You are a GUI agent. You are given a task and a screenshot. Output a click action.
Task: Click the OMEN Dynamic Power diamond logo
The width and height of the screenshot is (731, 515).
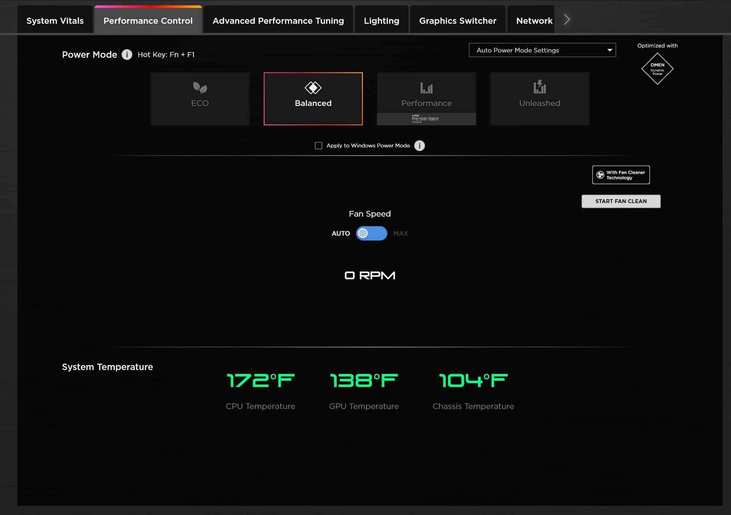657,69
